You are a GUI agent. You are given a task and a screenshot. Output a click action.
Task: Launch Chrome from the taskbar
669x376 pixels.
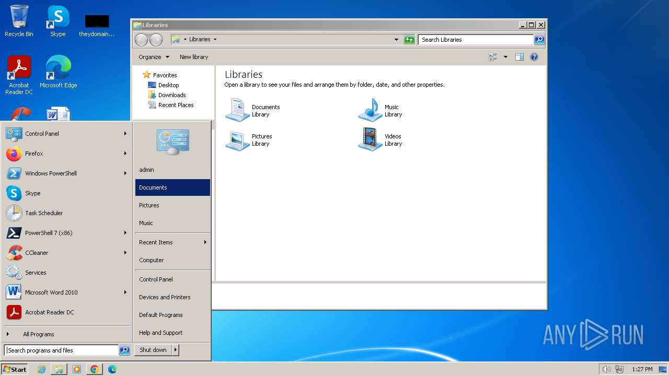point(95,369)
